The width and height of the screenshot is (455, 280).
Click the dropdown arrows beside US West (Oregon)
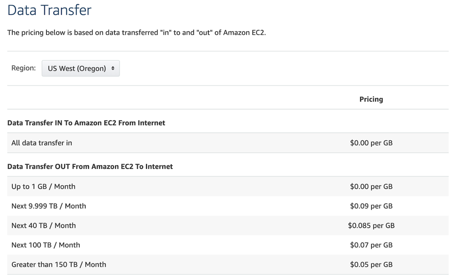[114, 68]
